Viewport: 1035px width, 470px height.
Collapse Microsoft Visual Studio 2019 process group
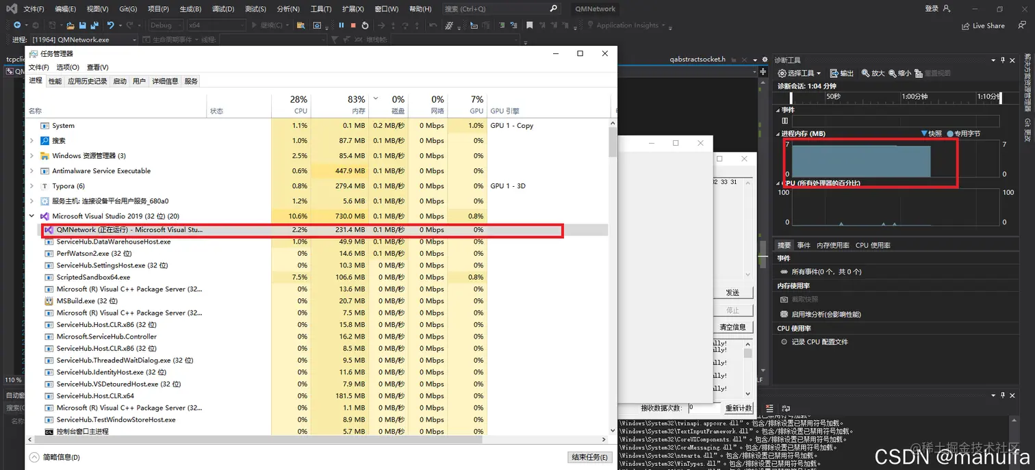(31, 216)
